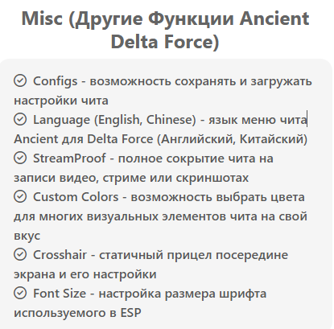Click 'записи видео, стриме или скриншотах' line
The height and width of the screenshot is (329, 334).
pos(131,178)
